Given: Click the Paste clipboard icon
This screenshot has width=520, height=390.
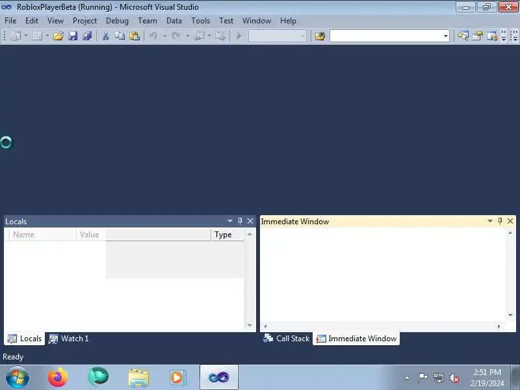Looking at the screenshot, I should click(x=135, y=36).
